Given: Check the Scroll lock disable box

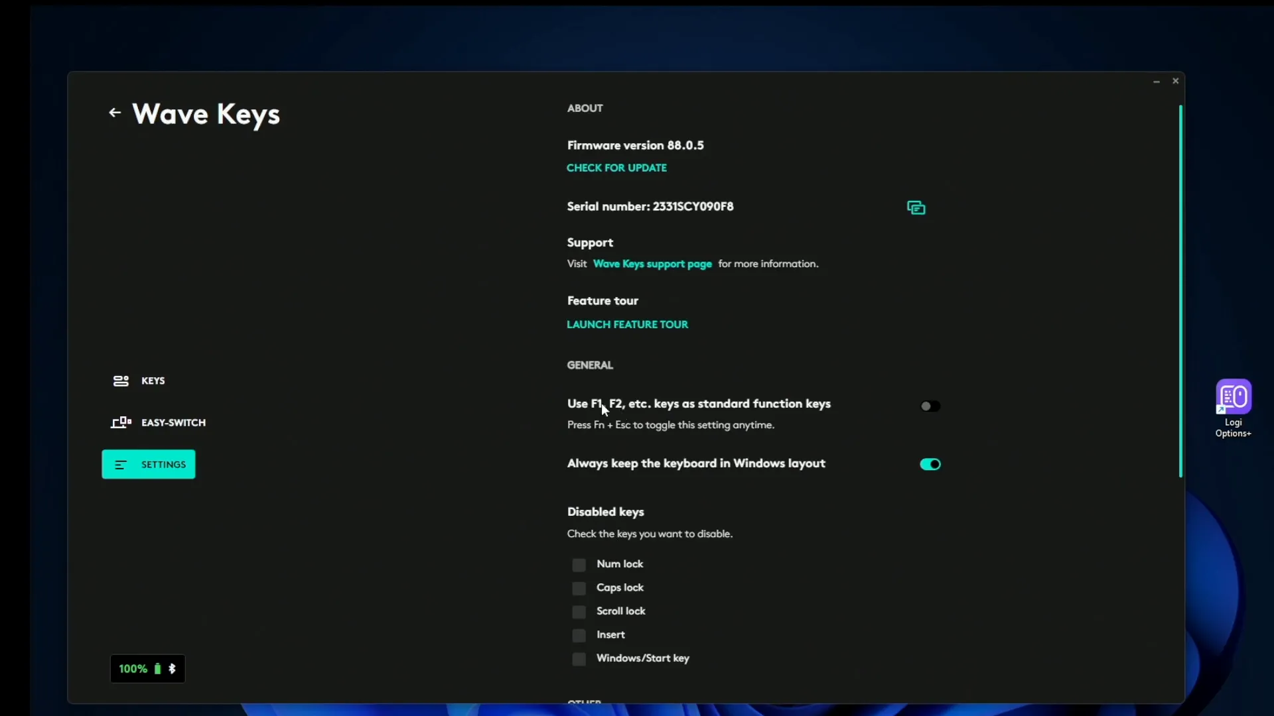Looking at the screenshot, I should pos(579,612).
